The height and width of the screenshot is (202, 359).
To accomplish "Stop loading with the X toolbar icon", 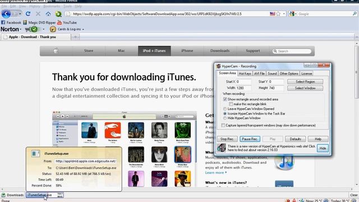I will pyautogui.click(x=38, y=13).
